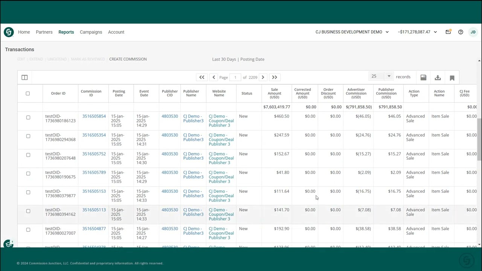Select total sale amount $7,603,419.77
The height and width of the screenshot is (271, 482).
277,107
